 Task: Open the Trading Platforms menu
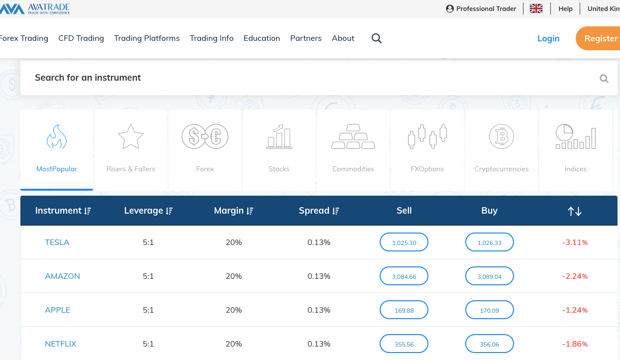coord(147,38)
